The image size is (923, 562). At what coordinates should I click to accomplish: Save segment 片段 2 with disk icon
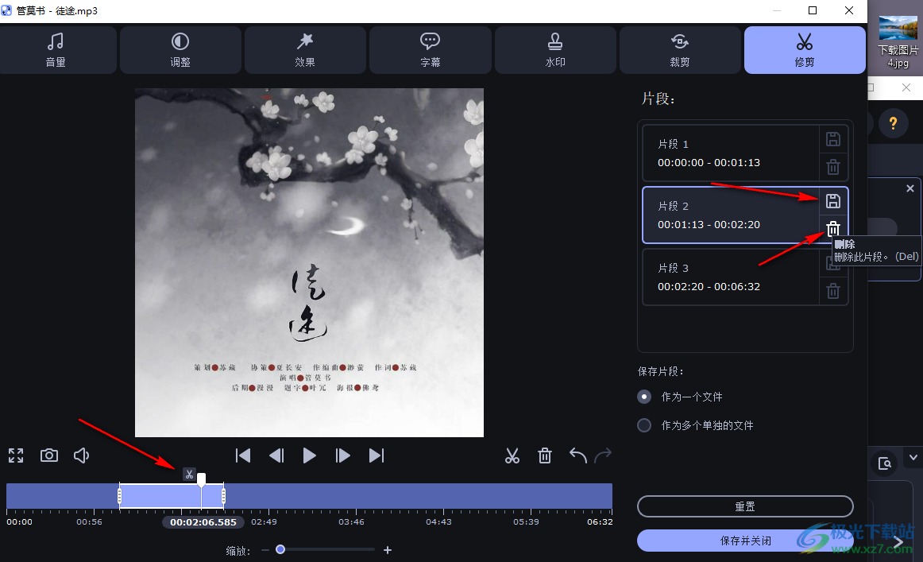pyautogui.click(x=833, y=201)
